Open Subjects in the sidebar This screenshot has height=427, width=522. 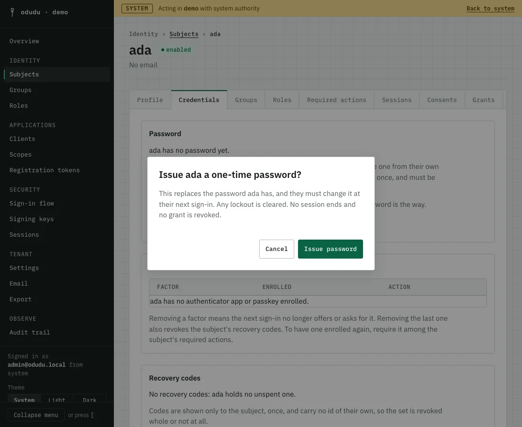57,74
